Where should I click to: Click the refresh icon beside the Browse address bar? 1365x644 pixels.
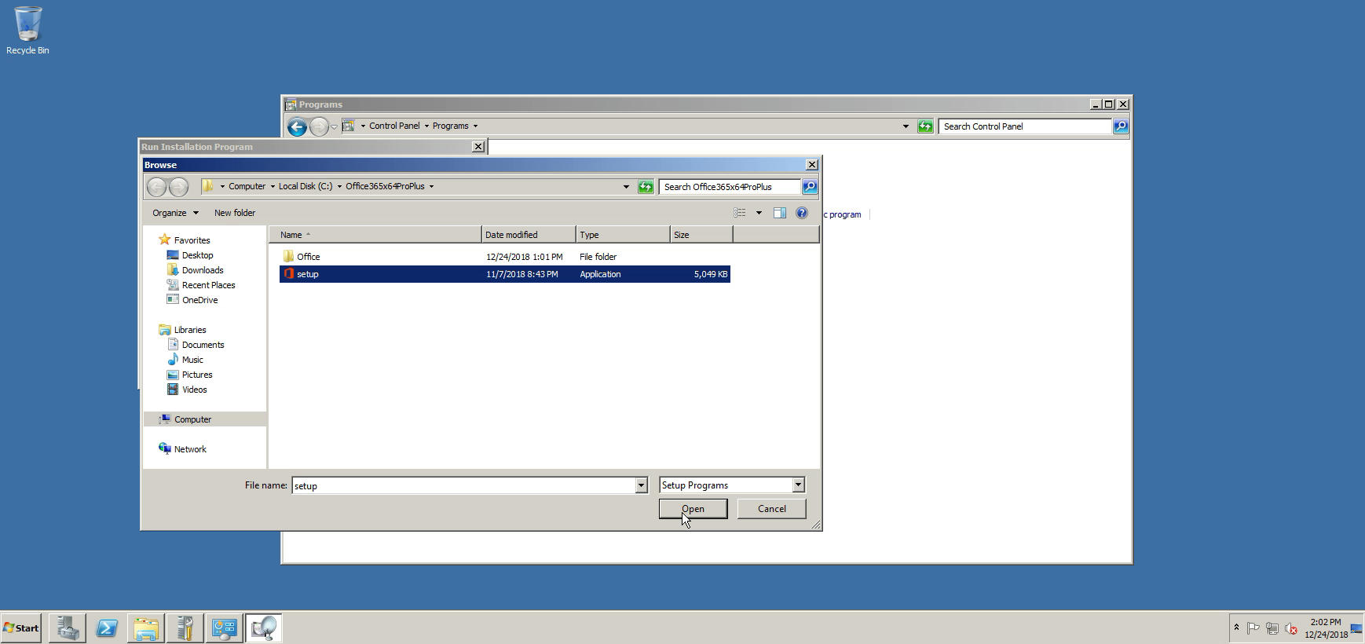coord(646,187)
